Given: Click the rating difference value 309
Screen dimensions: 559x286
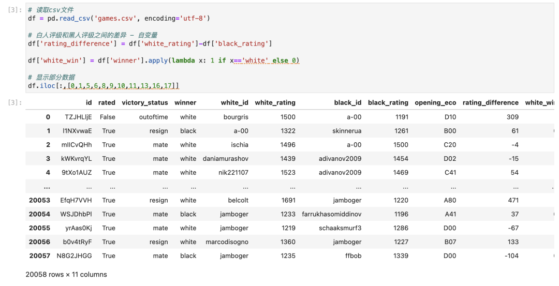Looking at the screenshot, I should tap(512, 117).
